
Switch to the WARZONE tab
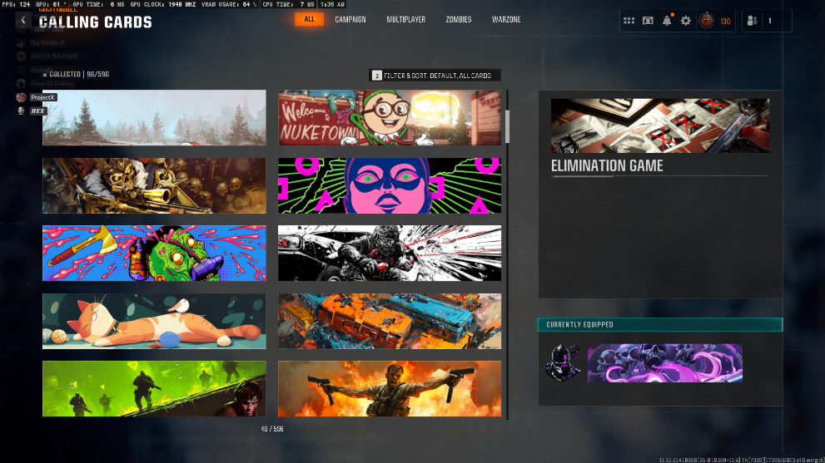pyautogui.click(x=506, y=19)
